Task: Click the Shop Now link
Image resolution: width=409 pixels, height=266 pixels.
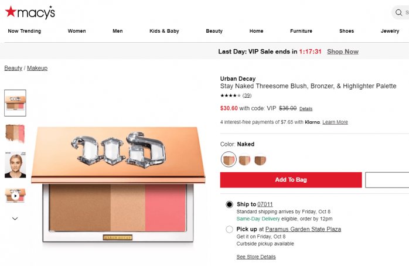Action: (x=343, y=52)
